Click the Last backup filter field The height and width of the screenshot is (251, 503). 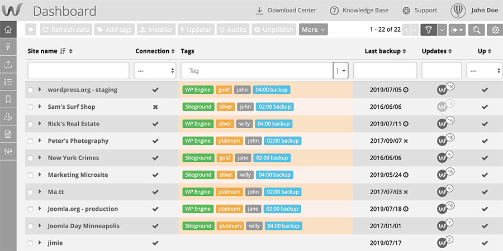coord(385,70)
